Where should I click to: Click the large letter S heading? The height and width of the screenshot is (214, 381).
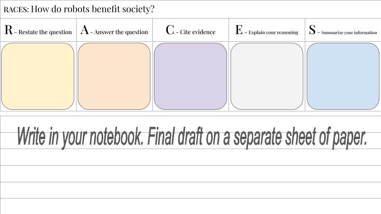tap(312, 30)
